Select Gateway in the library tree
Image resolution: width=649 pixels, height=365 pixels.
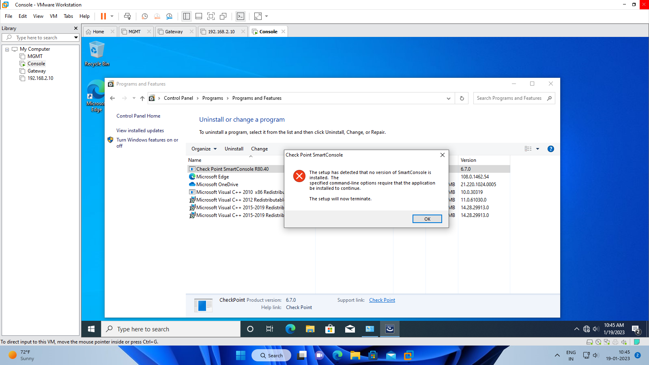(x=37, y=71)
